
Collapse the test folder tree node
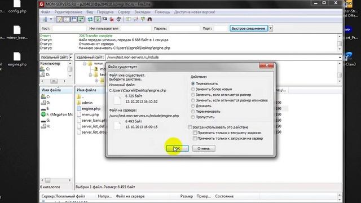[90, 74]
